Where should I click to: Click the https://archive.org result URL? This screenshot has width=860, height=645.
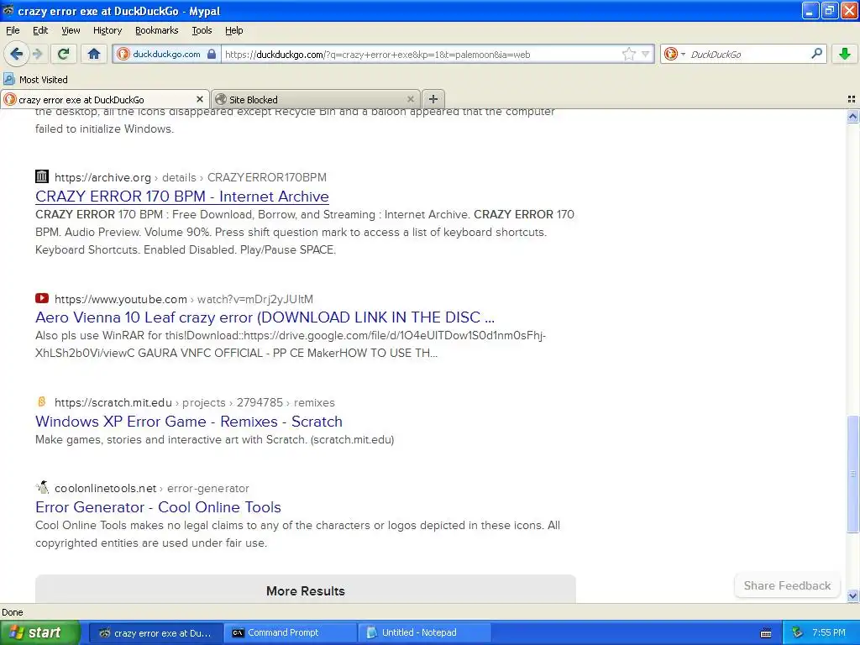[102, 177]
